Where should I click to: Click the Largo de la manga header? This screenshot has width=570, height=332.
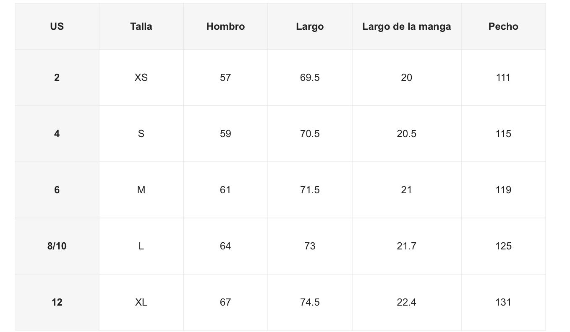pyautogui.click(x=406, y=26)
